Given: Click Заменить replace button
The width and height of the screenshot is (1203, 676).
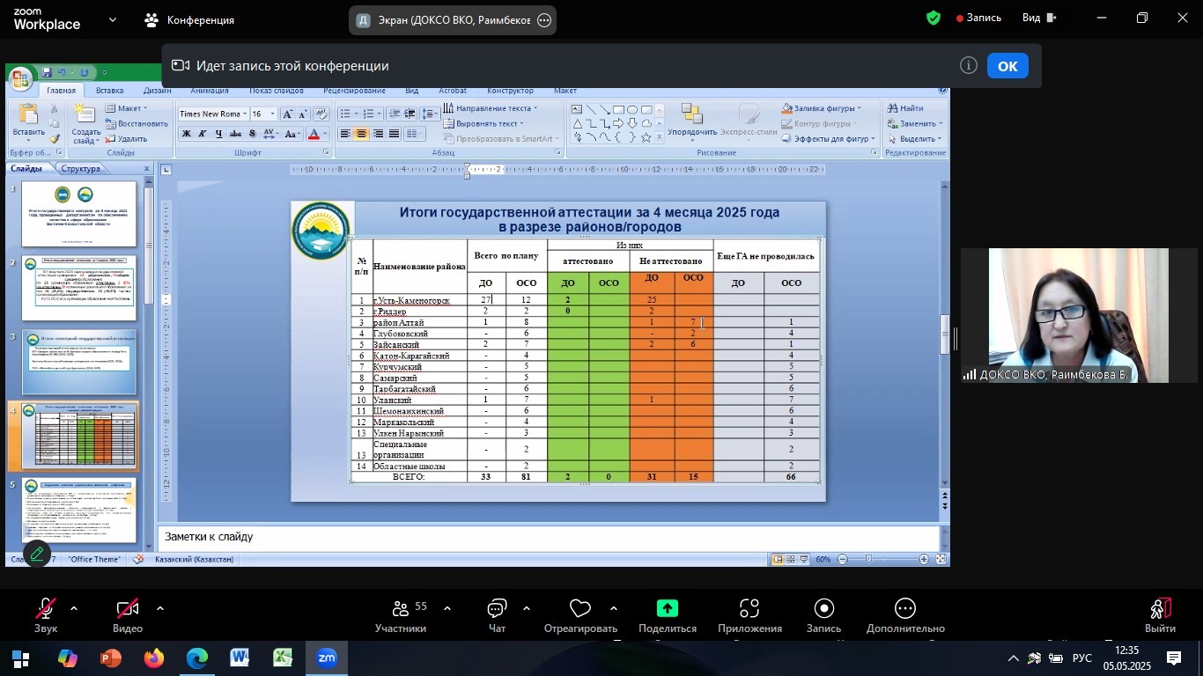Looking at the screenshot, I should [914, 123].
